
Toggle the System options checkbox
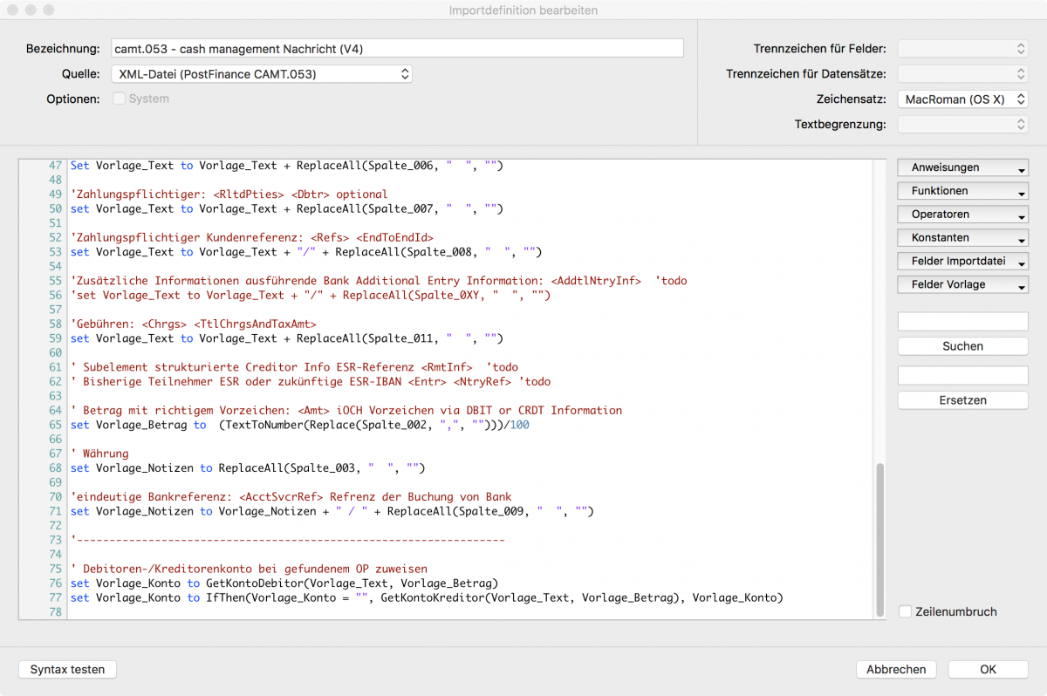[120, 99]
